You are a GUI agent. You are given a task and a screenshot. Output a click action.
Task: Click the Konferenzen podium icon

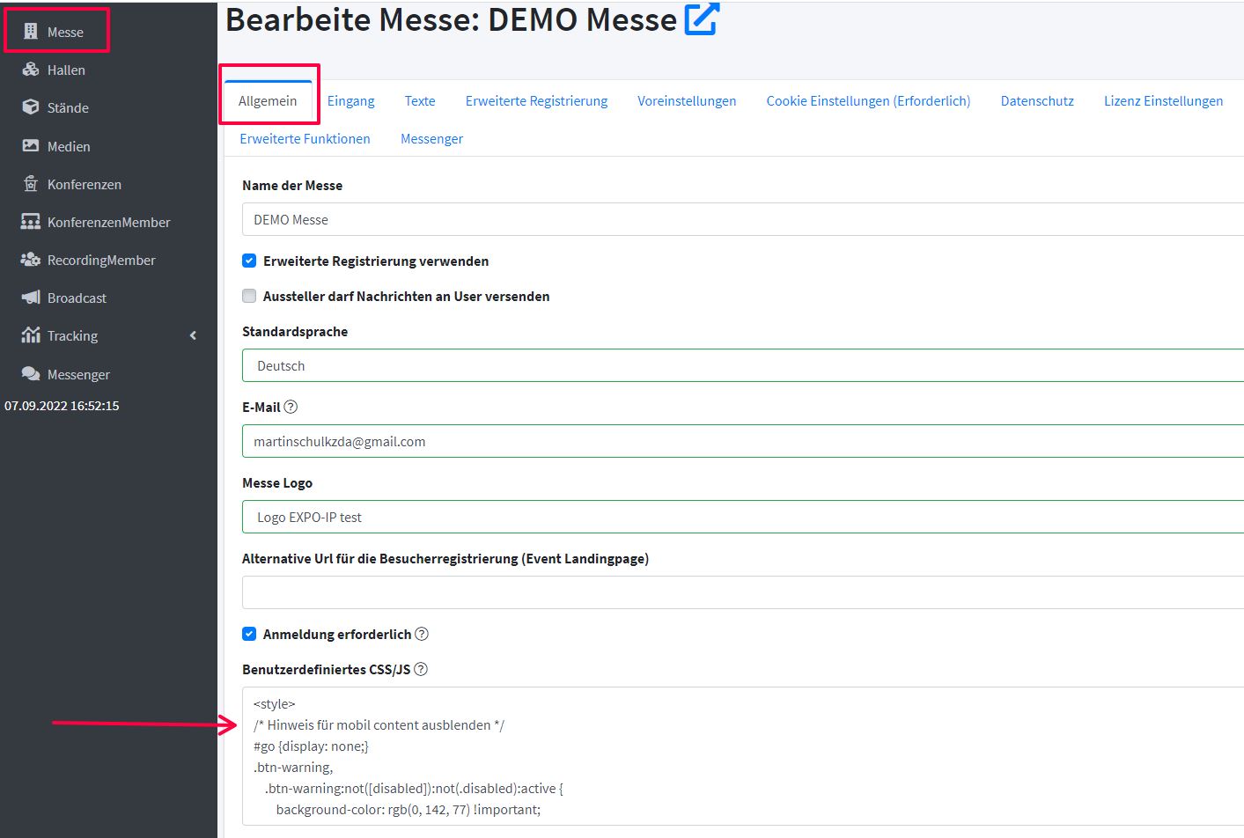point(31,184)
